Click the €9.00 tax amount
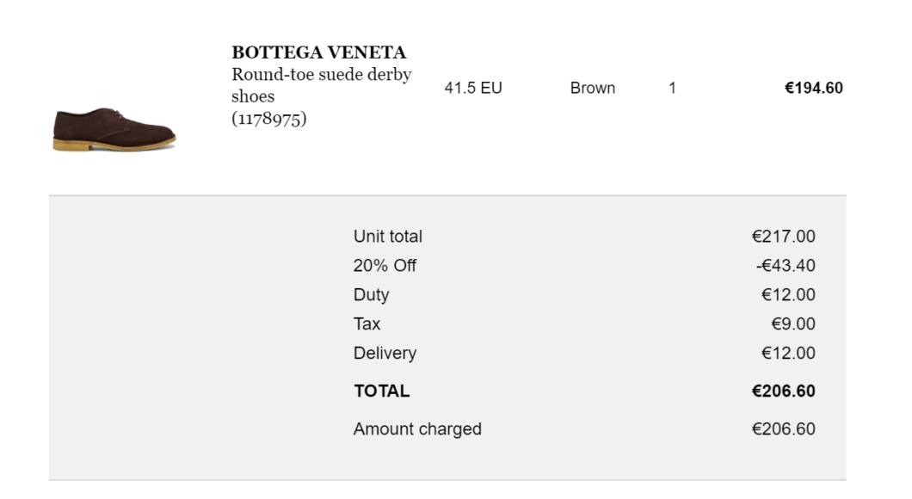The image size is (912, 499). pyautogui.click(x=792, y=323)
